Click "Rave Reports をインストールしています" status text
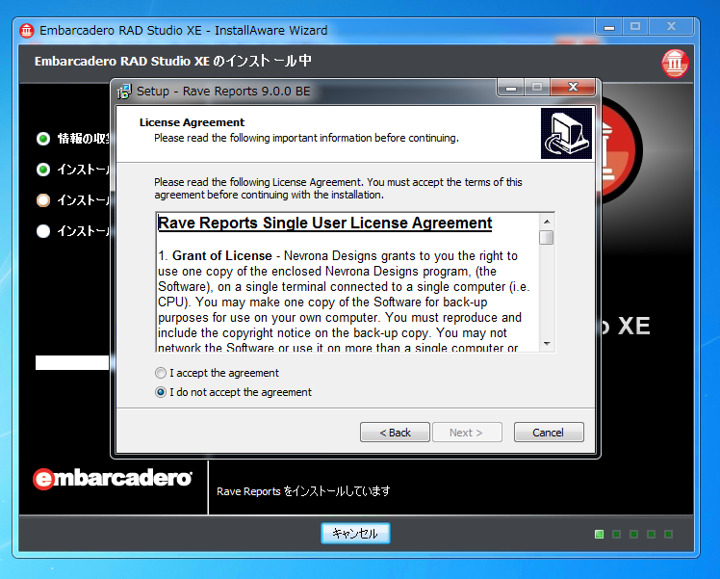The width and height of the screenshot is (720, 579). point(303,491)
